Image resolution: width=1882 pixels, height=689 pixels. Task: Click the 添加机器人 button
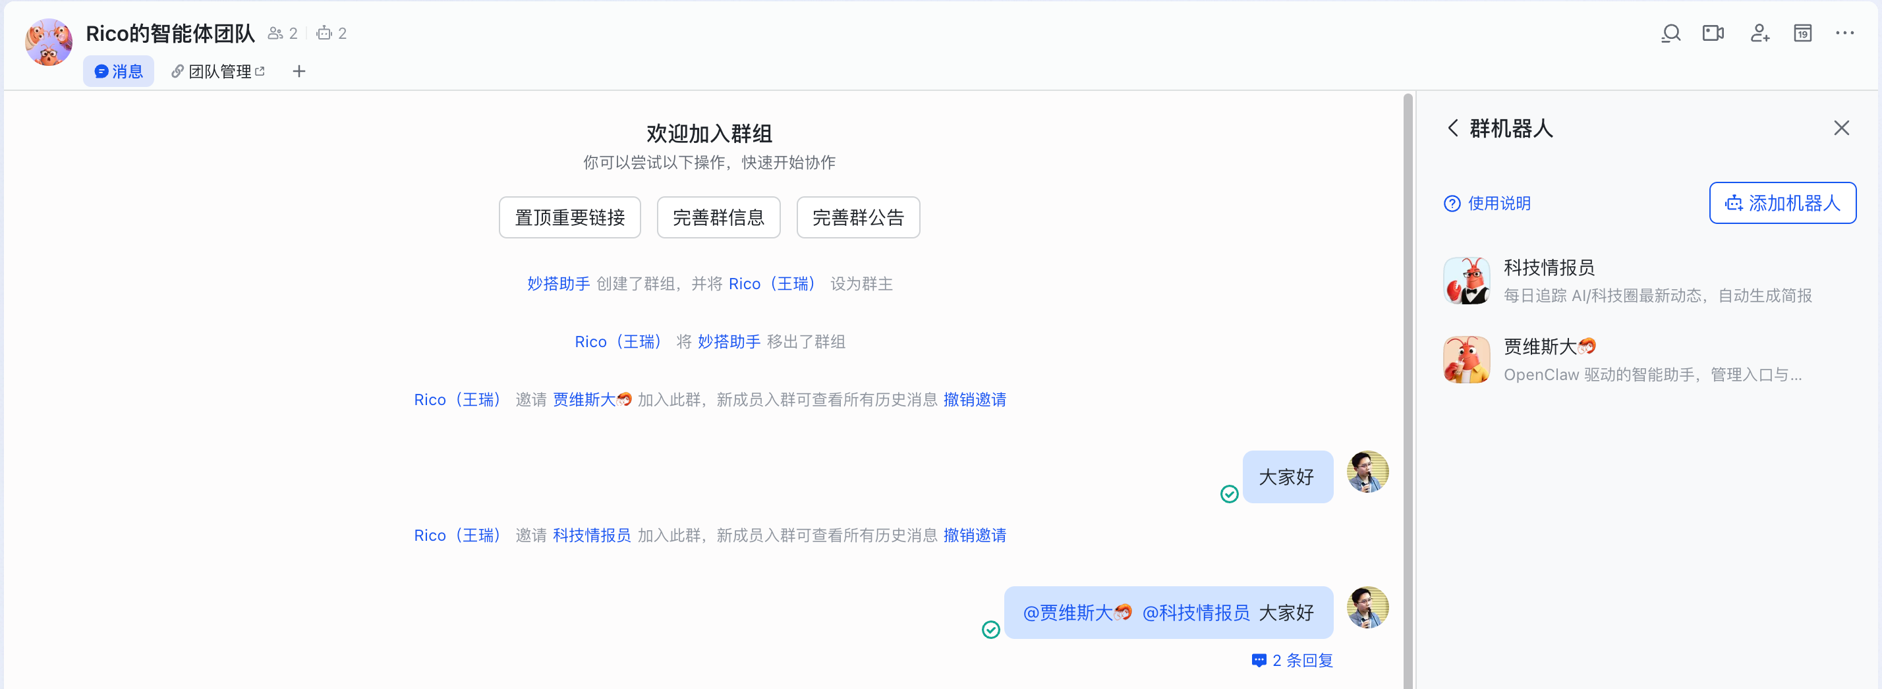coord(1782,203)
